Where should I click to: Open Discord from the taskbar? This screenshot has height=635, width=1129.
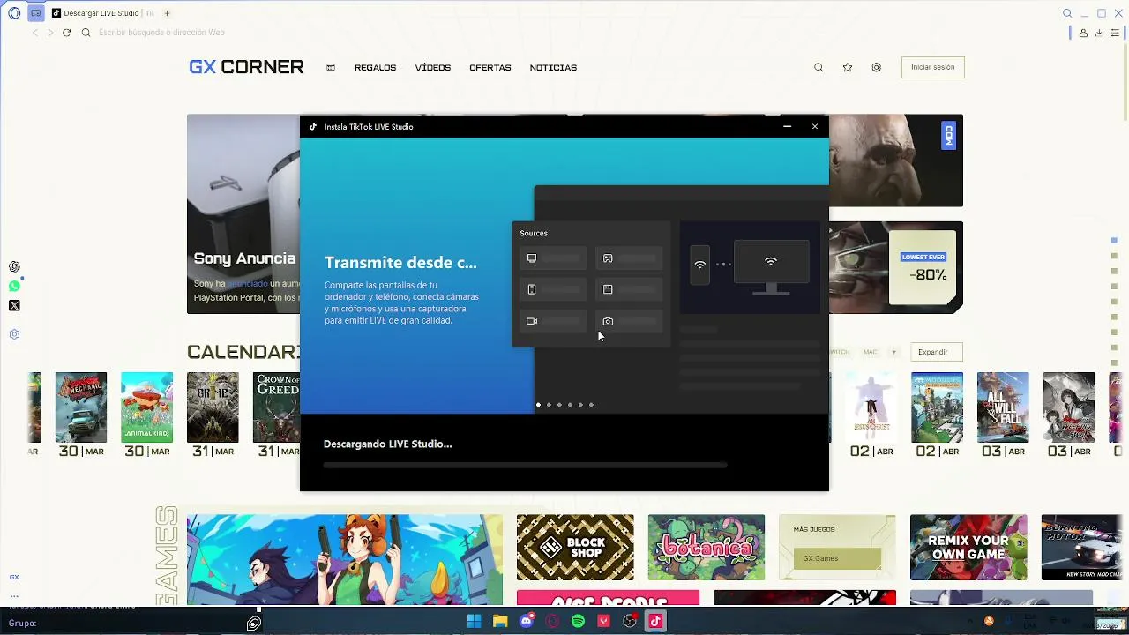click(527, 621)
